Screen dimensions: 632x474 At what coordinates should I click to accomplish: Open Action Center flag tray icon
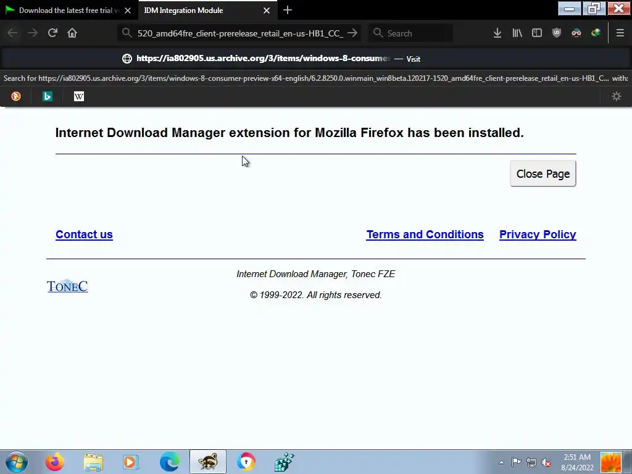click(517, 462)
